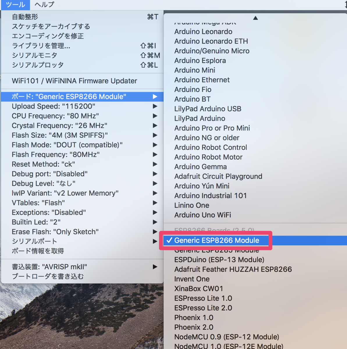Select Arduino Gemma board

[x=255, y=167]
